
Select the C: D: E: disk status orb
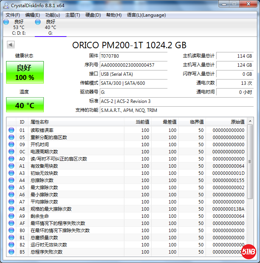(6, 22)
